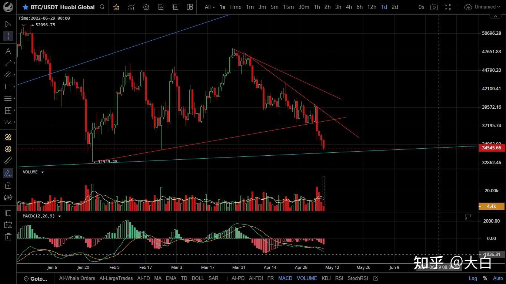506x284 pixels.
Task: Choose the text annotation tool
Action: tap(8, 51)
